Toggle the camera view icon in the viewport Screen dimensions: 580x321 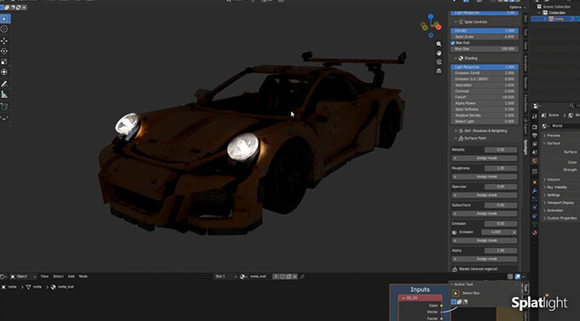point(438,61)
